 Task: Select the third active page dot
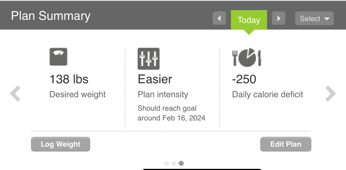click(x=181, y=163)
